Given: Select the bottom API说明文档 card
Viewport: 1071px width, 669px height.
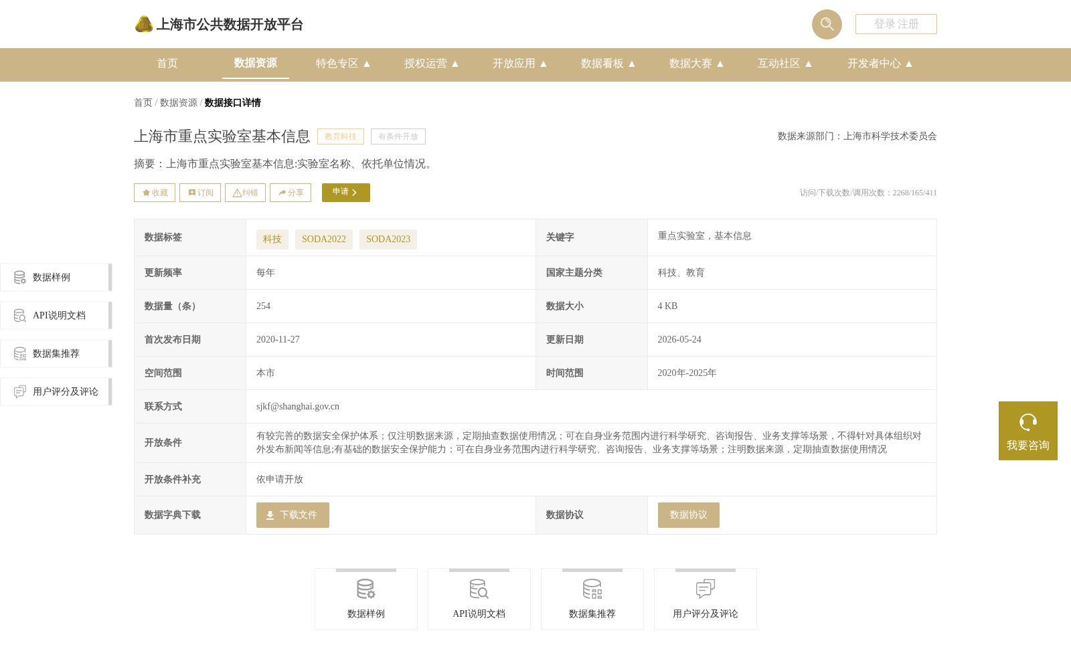Looking at the screenshot, I should (x=479, y=599).
